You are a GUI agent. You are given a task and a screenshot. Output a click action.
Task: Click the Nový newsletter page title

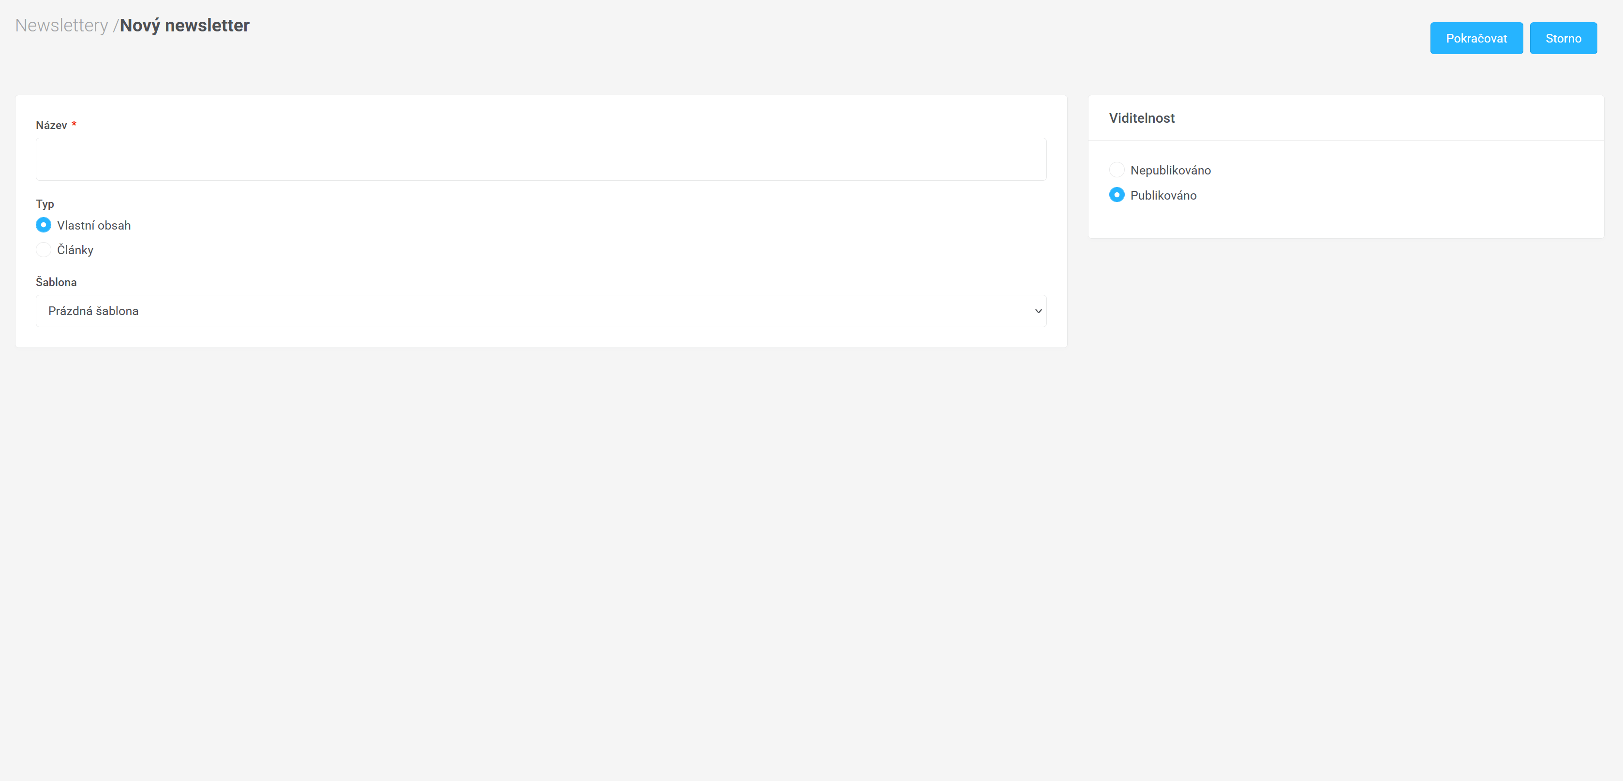point(185,25)
